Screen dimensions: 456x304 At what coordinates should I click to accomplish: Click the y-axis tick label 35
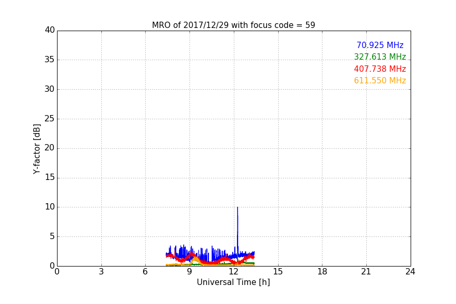tap(50, 59)
